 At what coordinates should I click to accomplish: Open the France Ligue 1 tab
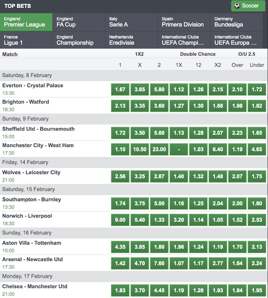pyautogui.click(x=26, y=40)
